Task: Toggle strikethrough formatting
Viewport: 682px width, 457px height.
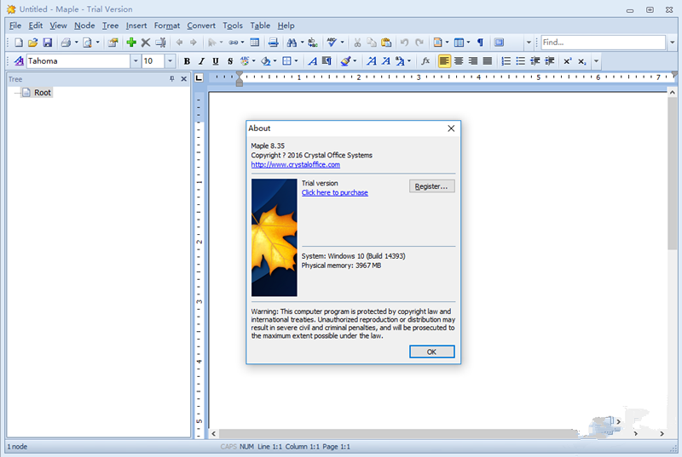Action: [230, 61]
